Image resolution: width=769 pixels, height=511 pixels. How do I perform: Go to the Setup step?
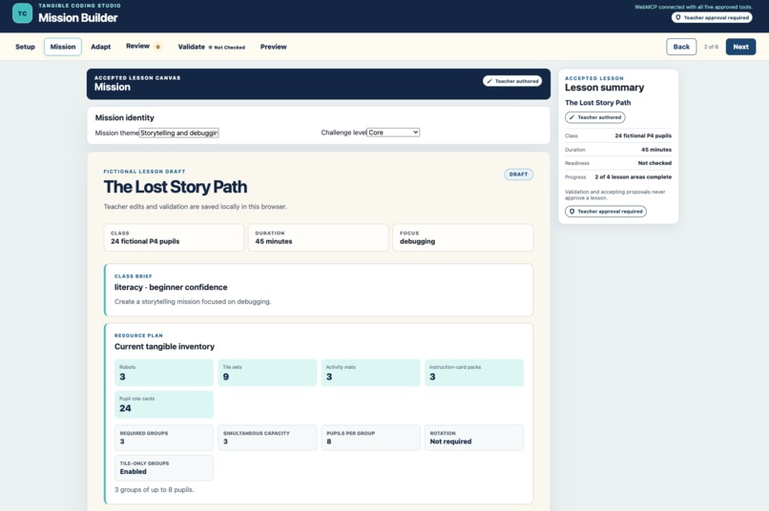point(25,47)
